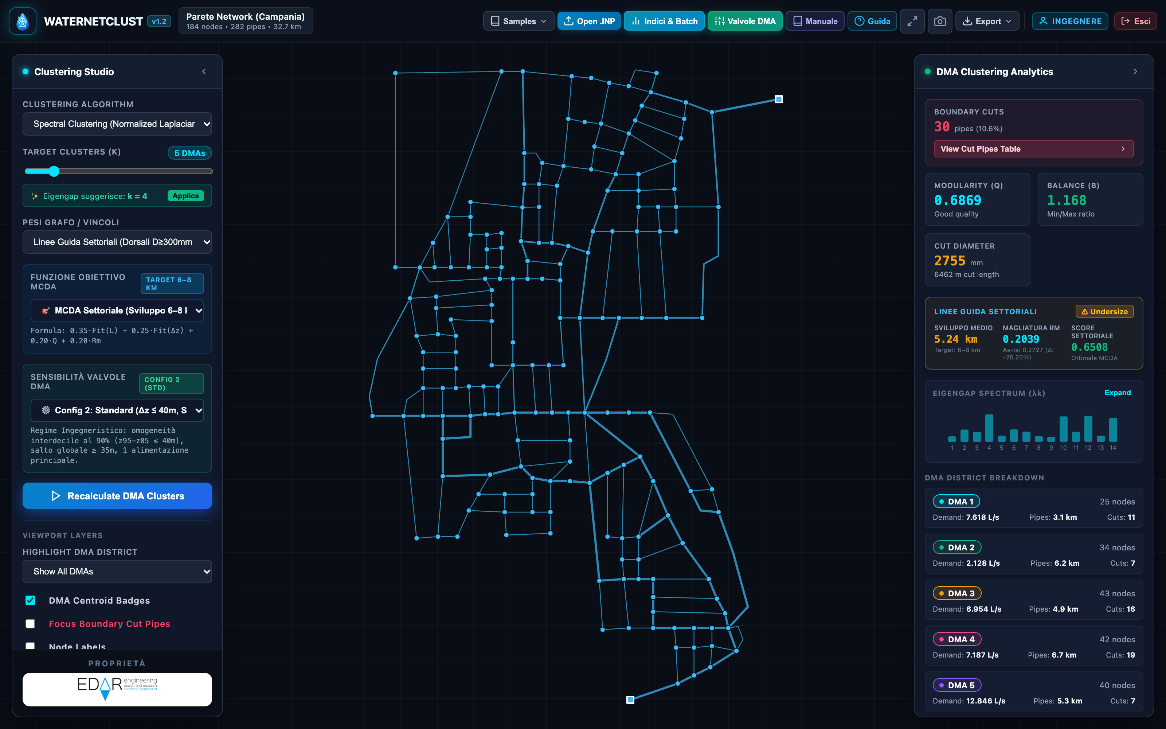Expand the Eigengap Spectrum chart

point(1117,393)
